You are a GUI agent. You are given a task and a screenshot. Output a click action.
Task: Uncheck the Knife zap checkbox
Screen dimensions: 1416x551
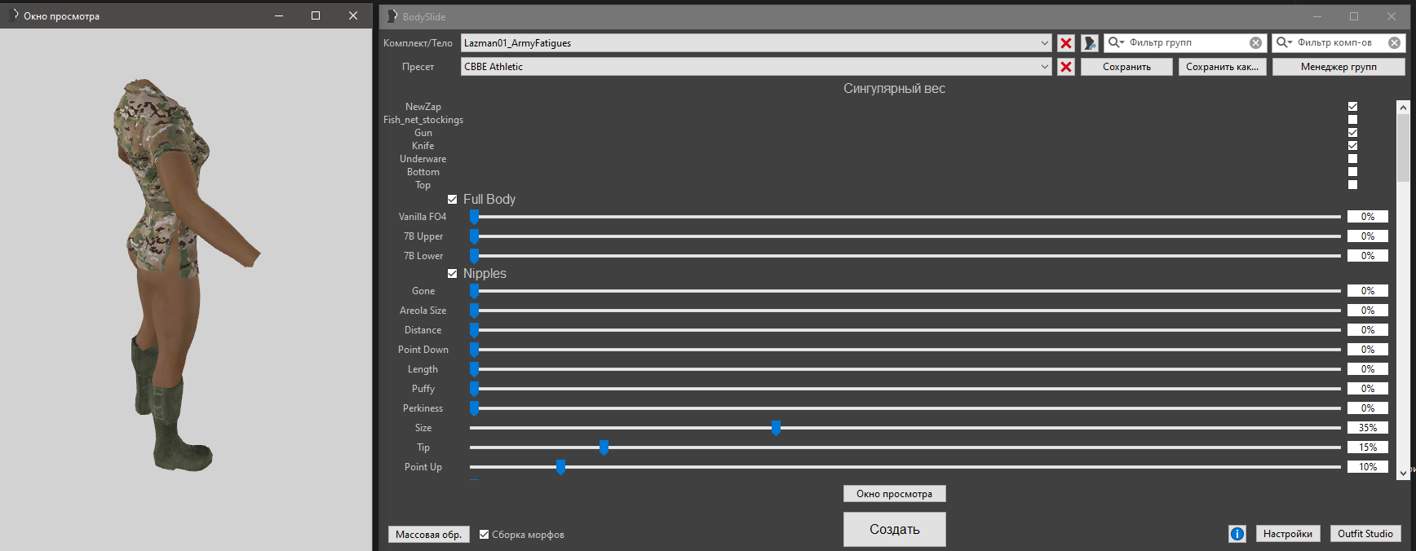[1352, 146]
